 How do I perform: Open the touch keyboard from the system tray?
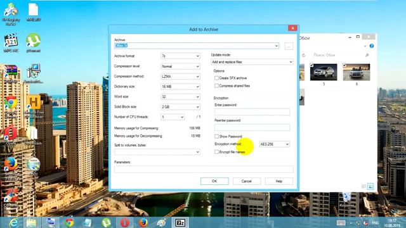pyautogui.click(x=341, y=222)
